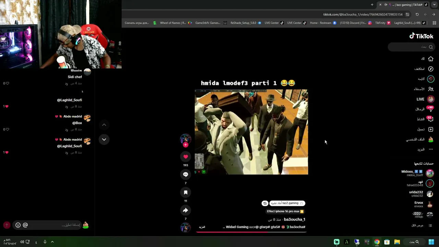Click the lazZ.gaming reposted chip

pos(287,203)
